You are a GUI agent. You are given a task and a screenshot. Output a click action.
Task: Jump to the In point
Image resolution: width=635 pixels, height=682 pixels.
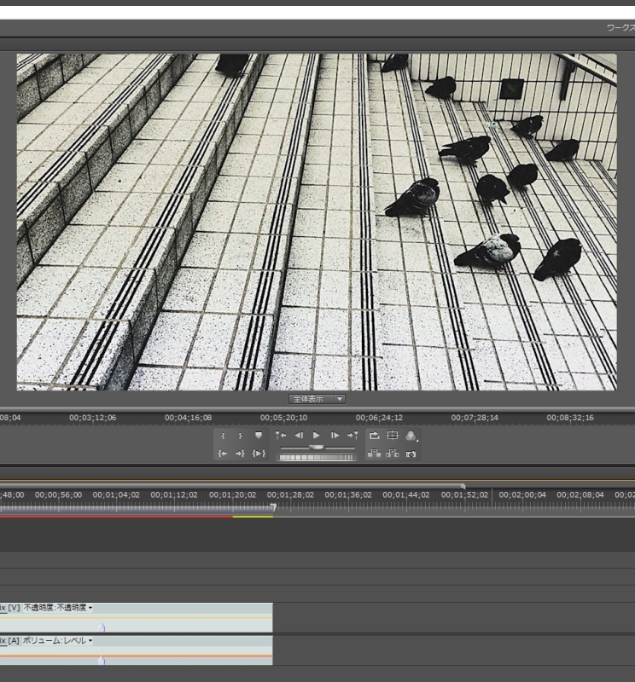tap(224, 454)
